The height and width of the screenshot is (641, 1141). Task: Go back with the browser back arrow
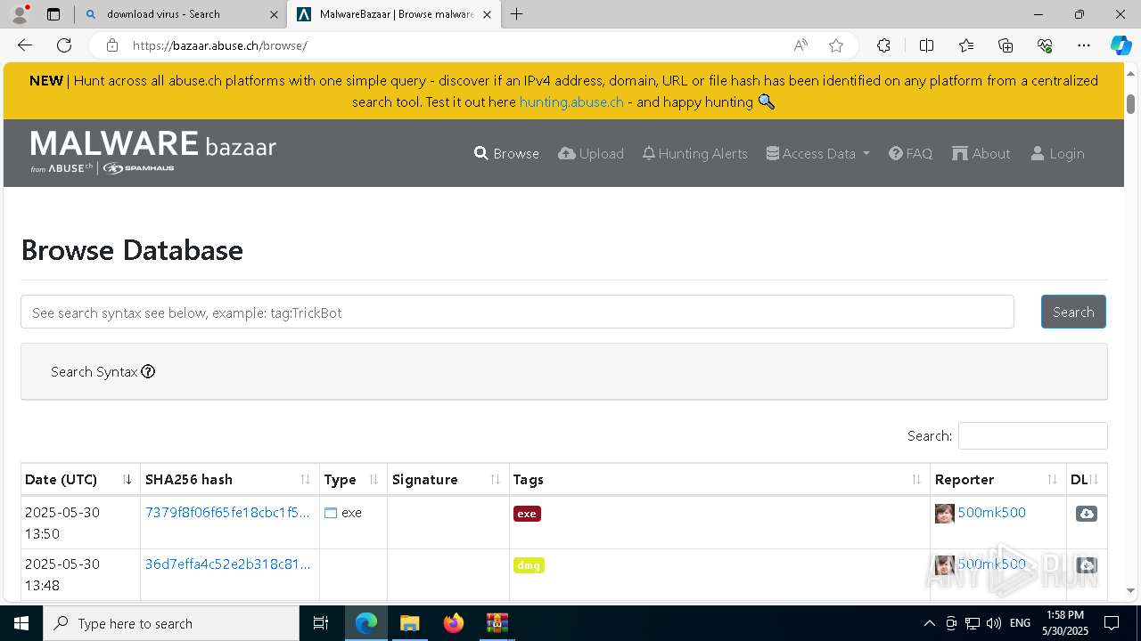(x=25, y=45)
